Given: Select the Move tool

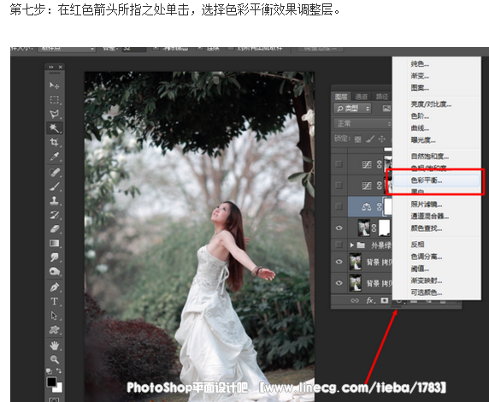Looking at the screenshot, I should [x=54, y=86].
